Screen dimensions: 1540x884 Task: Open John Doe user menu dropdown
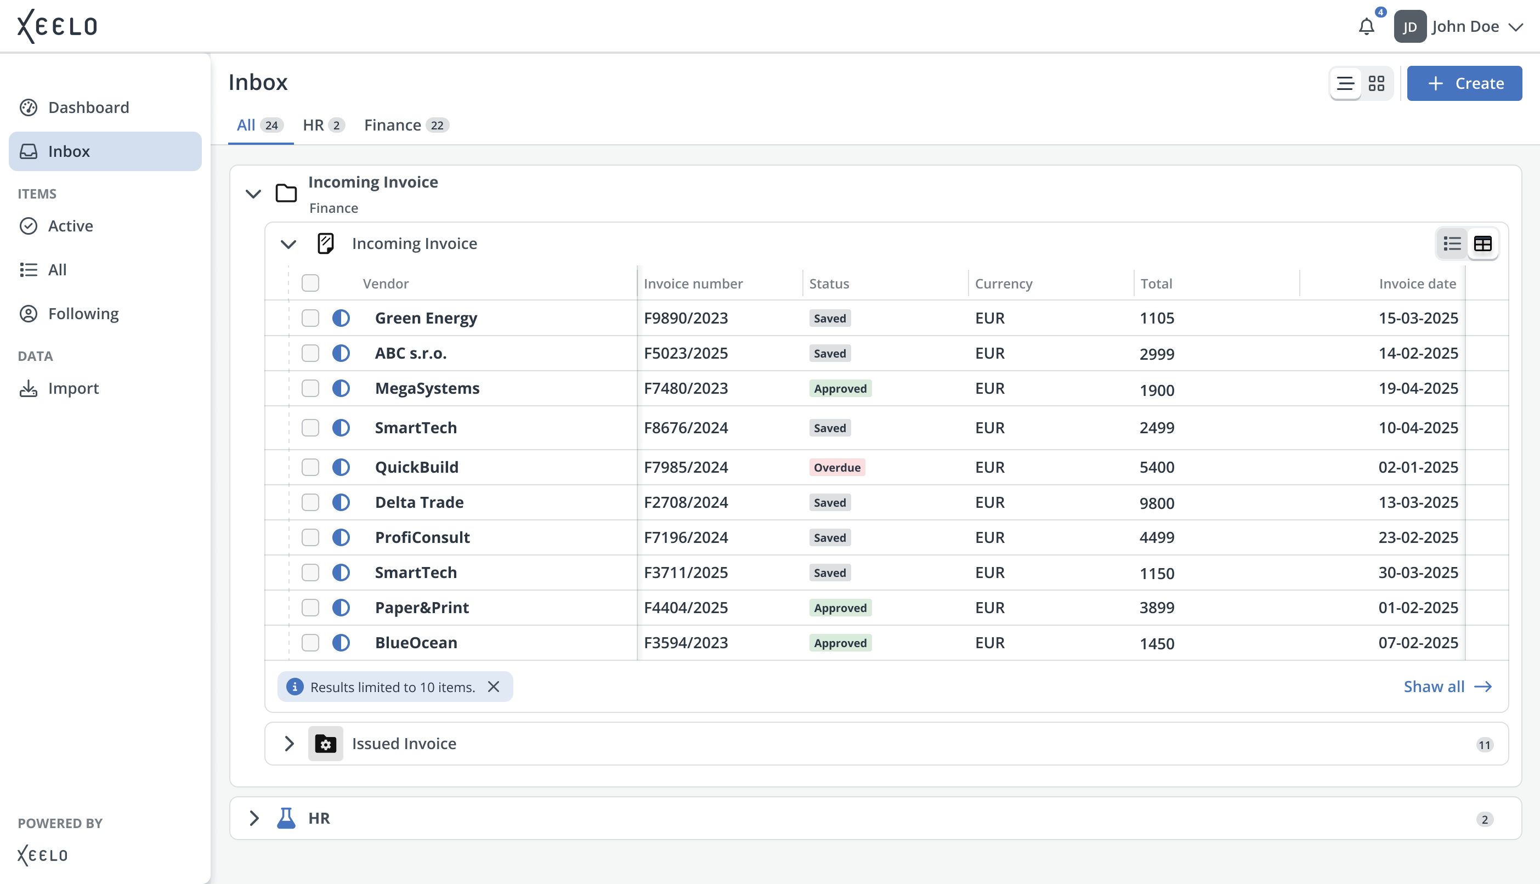pyautogui.click(x=1515, y=27)
